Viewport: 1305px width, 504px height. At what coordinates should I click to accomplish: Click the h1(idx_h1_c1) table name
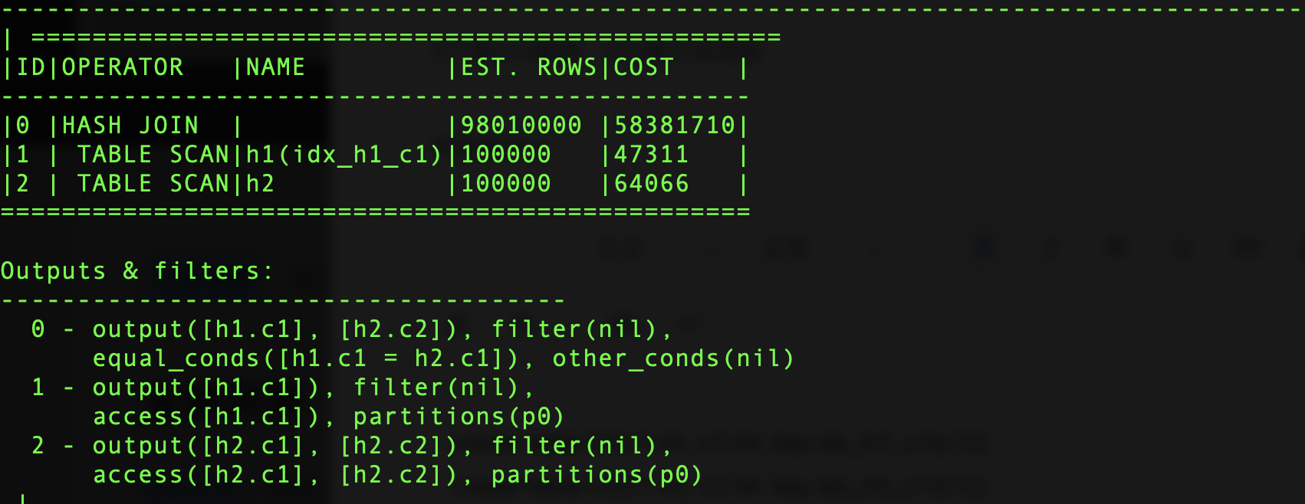(344, 155)
